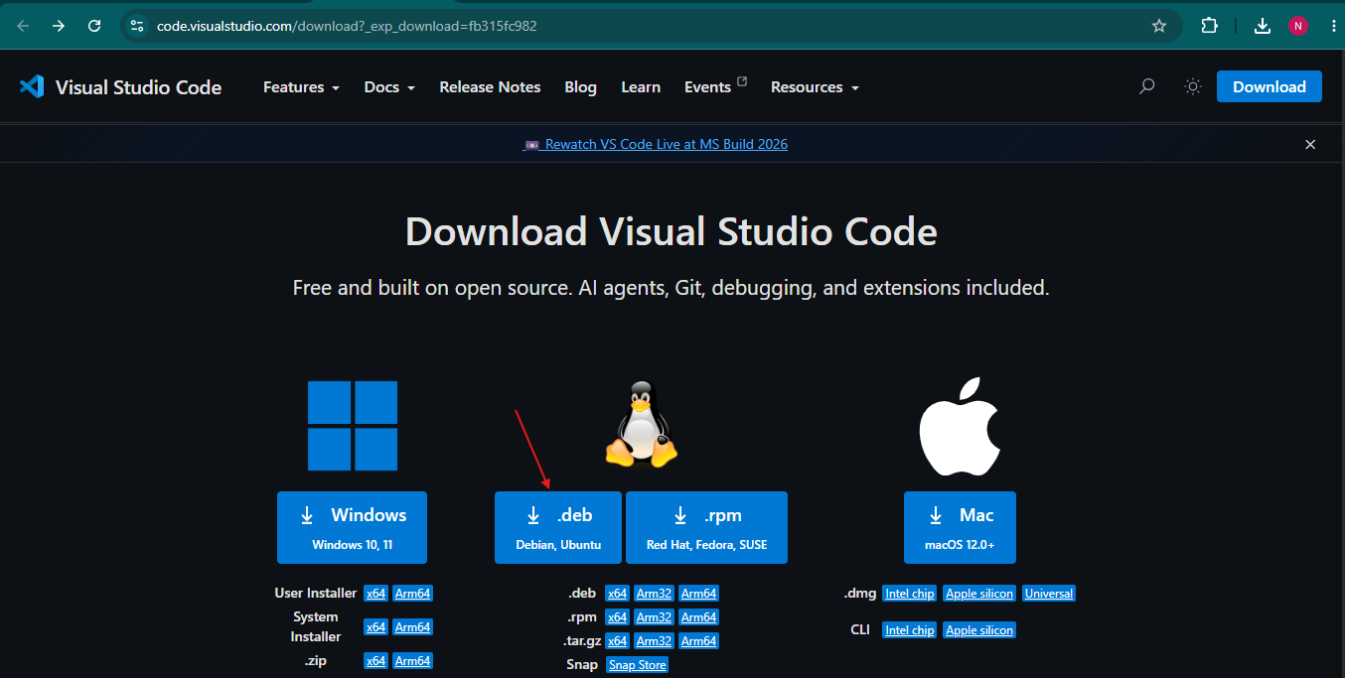The width and height of the screenshot is (1345, 678).
Task: Select CLI Intel chip link
Action: (x=910, y=630)
